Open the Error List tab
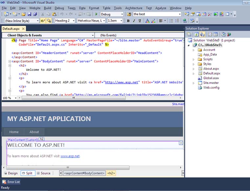Screen dimensions: 250x191 click(11, 182)
